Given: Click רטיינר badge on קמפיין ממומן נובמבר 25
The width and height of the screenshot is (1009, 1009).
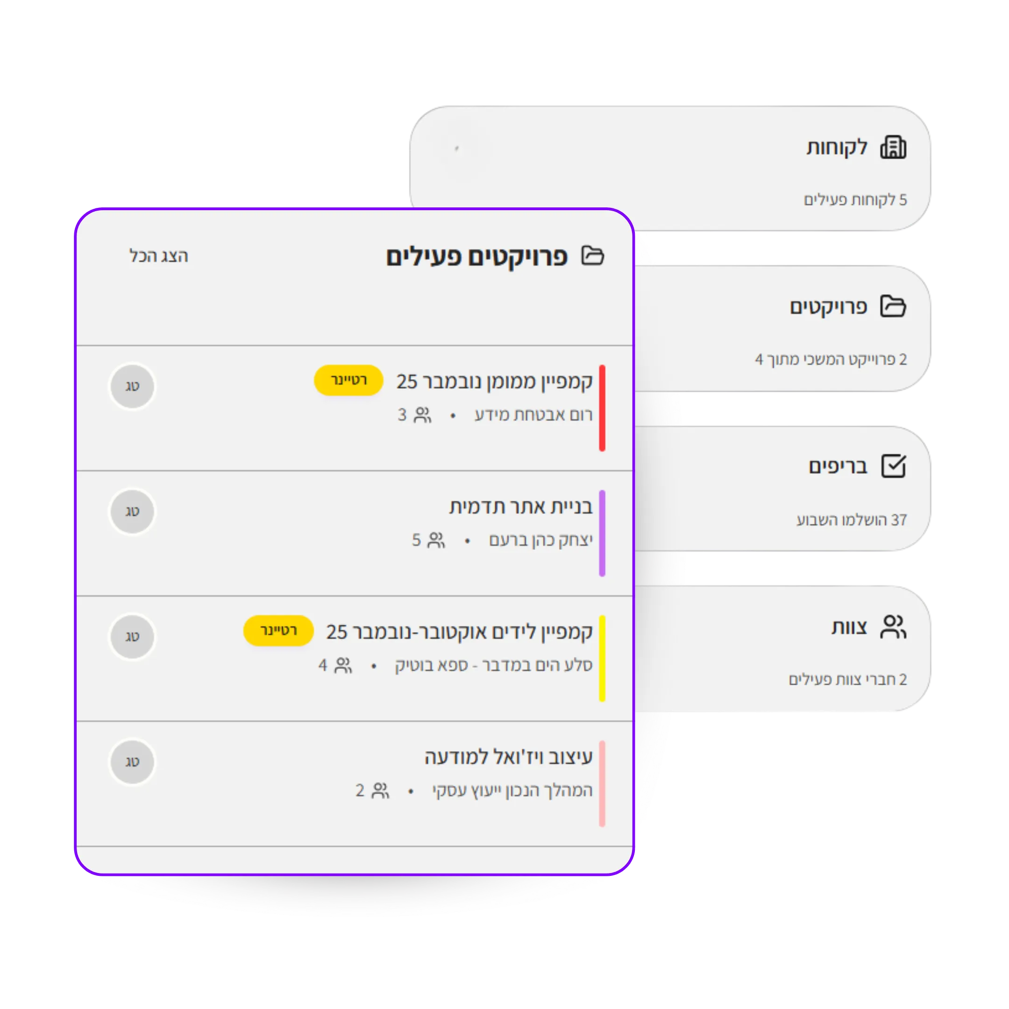Looking at the screenshot, I should pos(348,380).
